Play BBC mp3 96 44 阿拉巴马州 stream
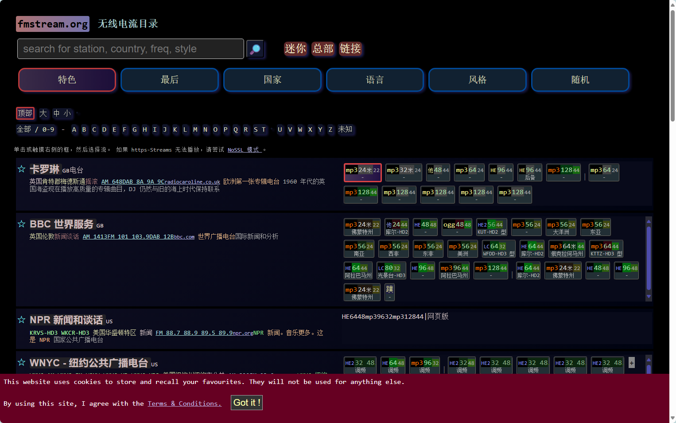This screenshot has height=423, width=676. coord(454,270)
